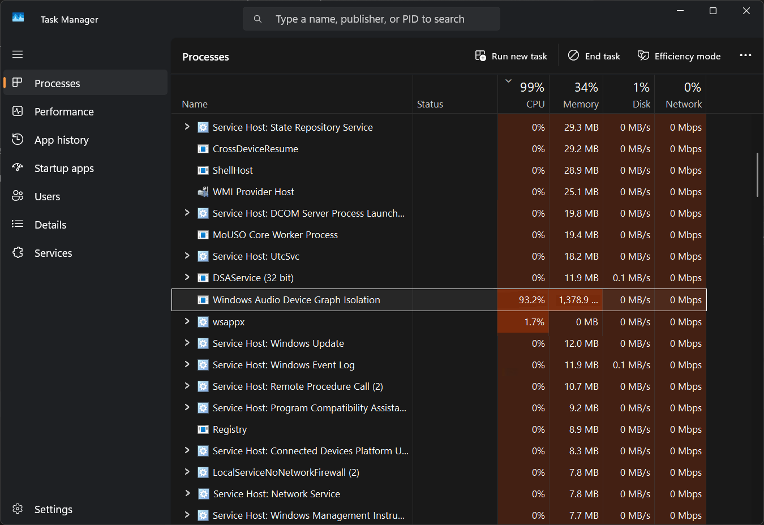The height and width of the screenshot is (525, 764).
Task: Expand DSAService (32 bit) process
Action: coord(187,277)
